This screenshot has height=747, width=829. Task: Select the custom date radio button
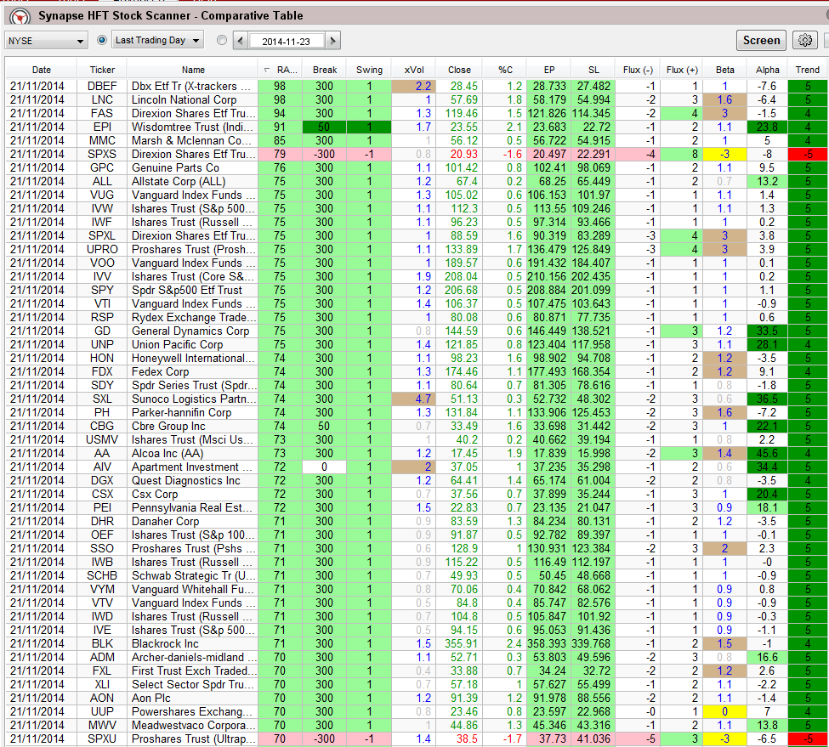222,40
